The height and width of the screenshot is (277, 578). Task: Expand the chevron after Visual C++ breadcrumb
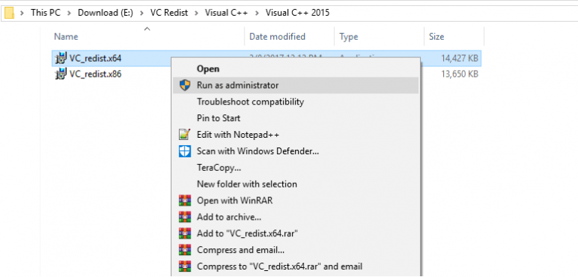click(x=257, y=14)
